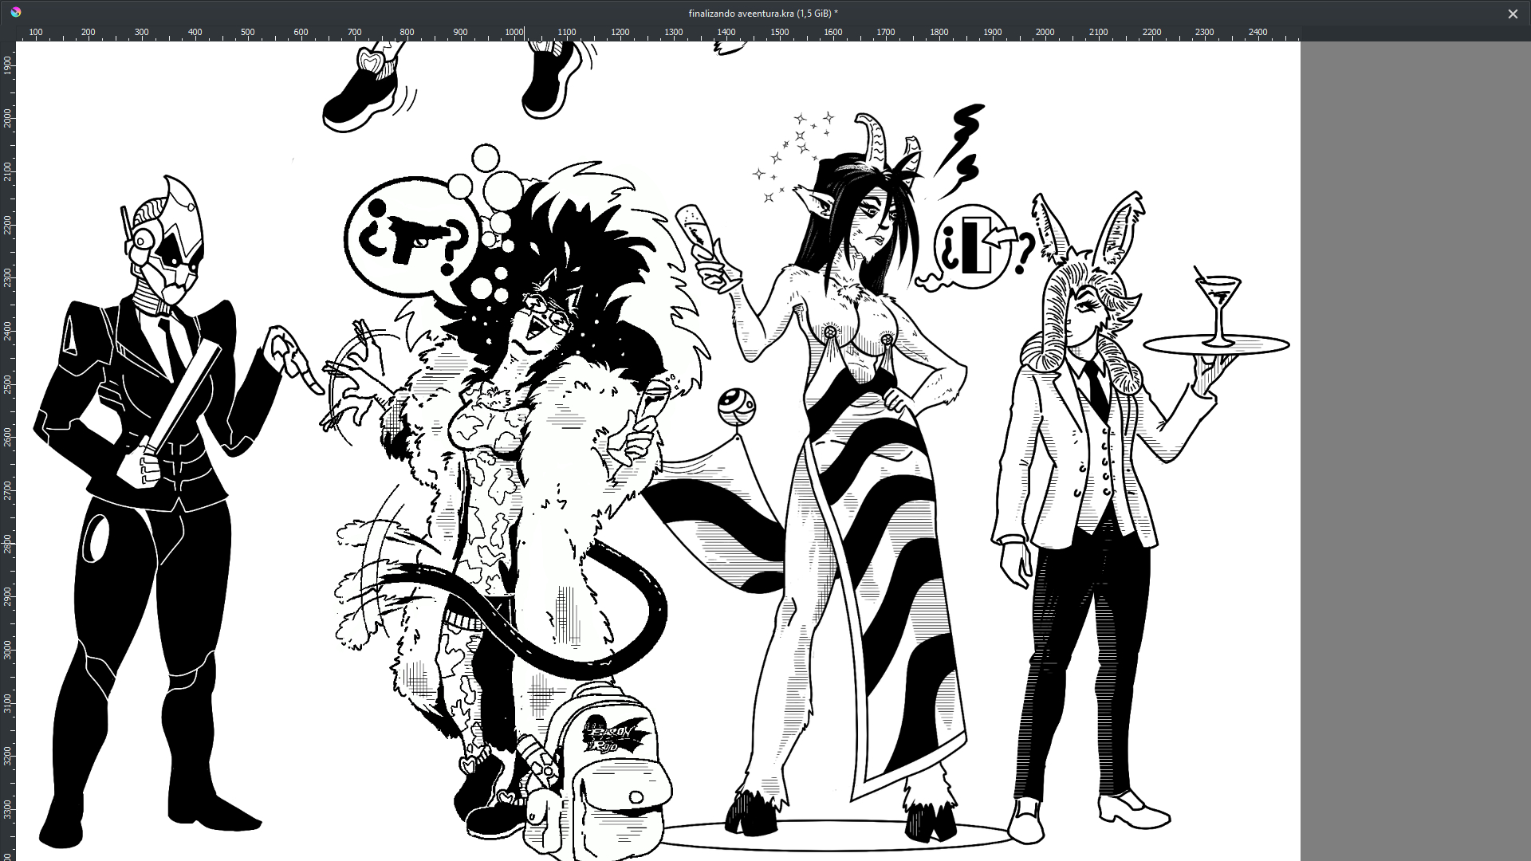Click the backpack logo patch on canvas
The width and height of the screenshot is (1531, 861).
point(614,735)
